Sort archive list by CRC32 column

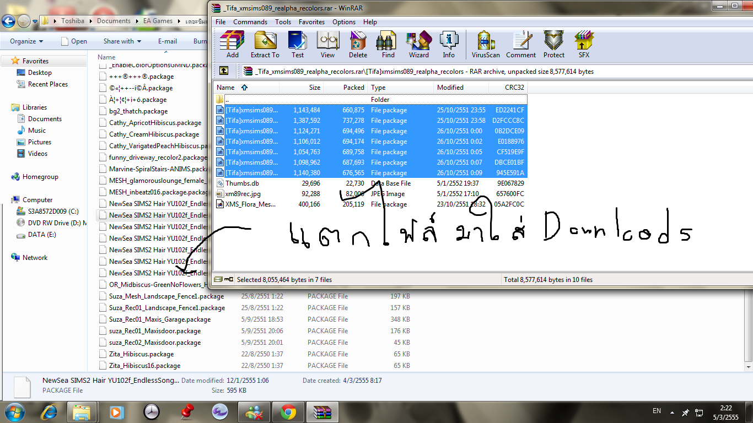tap(508, 88)
